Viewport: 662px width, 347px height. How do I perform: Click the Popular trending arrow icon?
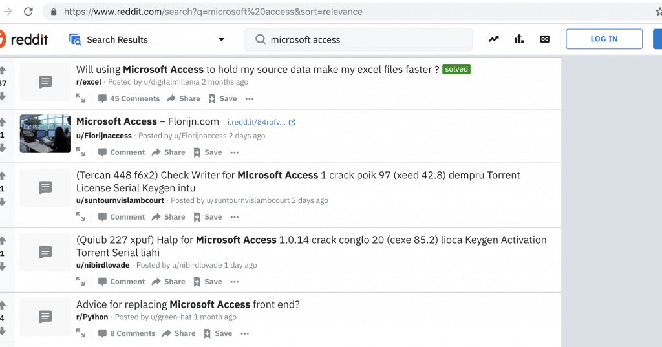pyautogui.click(x=494, y=39)
